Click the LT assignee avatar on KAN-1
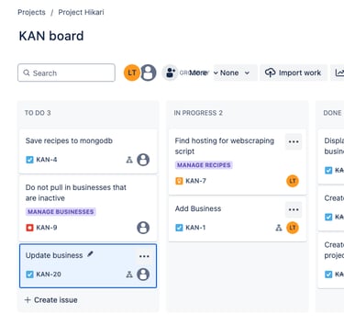 pyautogui.click(x=293, y=228)
